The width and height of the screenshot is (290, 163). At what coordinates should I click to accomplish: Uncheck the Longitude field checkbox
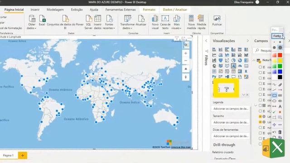[x=260, y=122]
